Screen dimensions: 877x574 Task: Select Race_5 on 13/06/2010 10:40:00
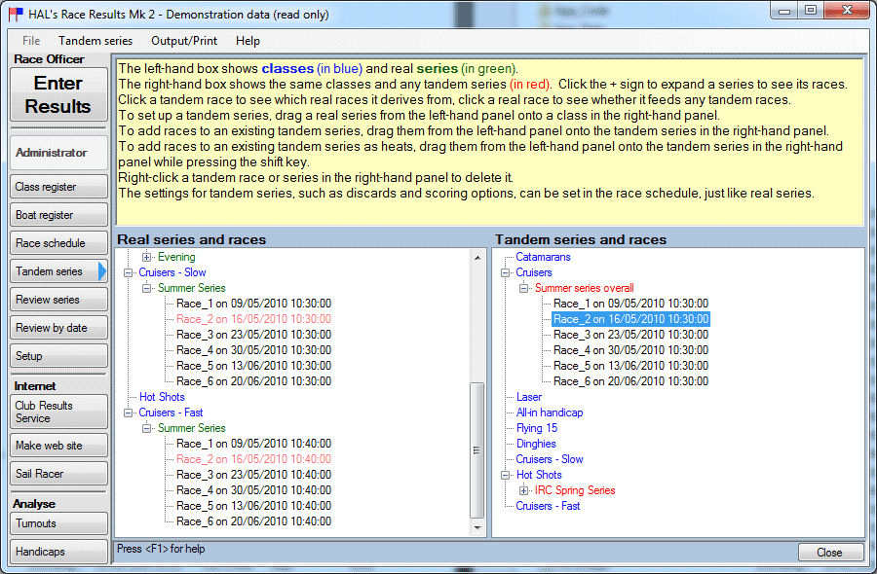click(254, 506)
